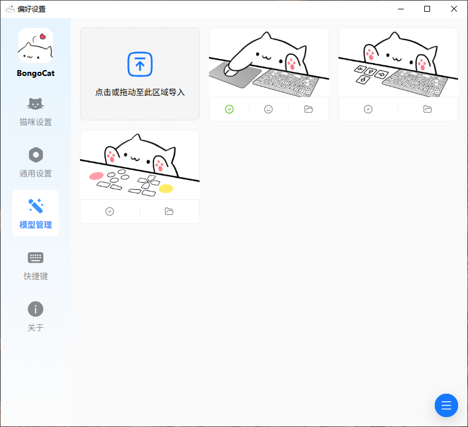468x427 pixels.
Task: Open the 猫咪设置 tab
Action: [36, 111]
